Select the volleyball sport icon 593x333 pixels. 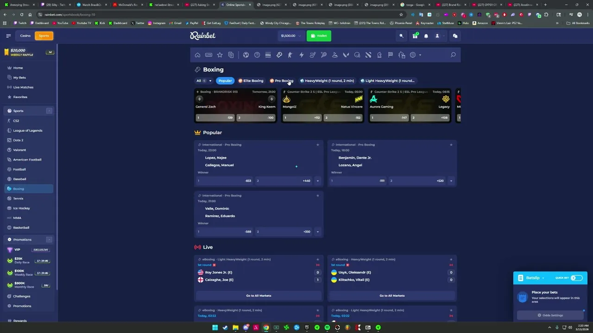click(x=413, y=55)
